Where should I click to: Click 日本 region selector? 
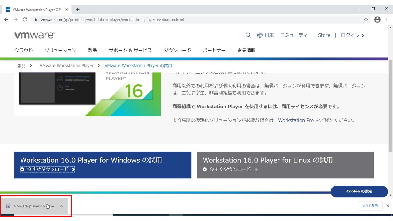[x=269, y=35]
